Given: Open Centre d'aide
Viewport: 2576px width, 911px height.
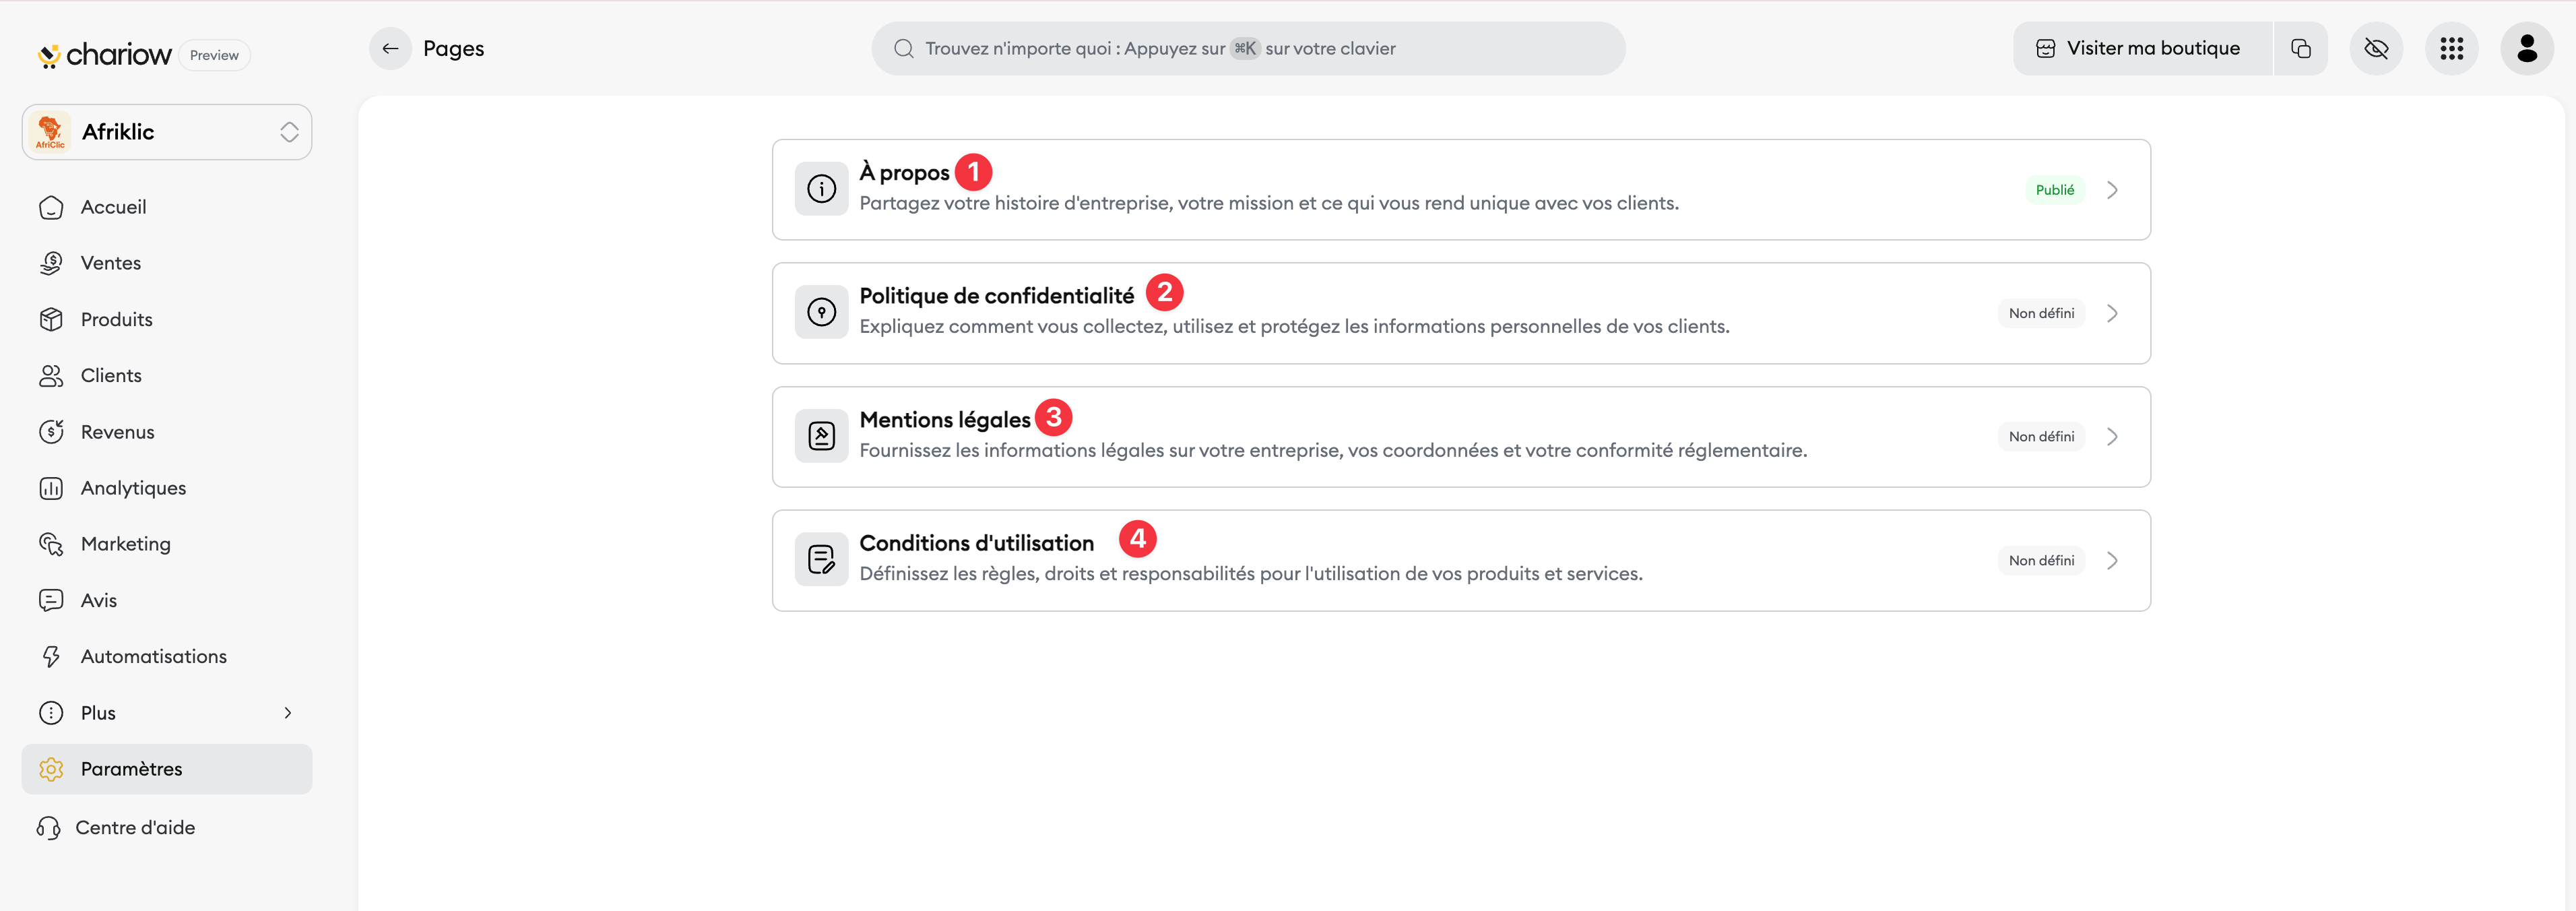Looking at the screenshot, I should pyautogui.click(x=167, y=827).
